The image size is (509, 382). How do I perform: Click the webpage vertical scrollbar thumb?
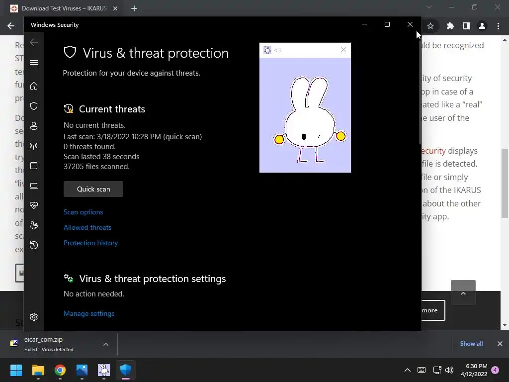(505, 183)
